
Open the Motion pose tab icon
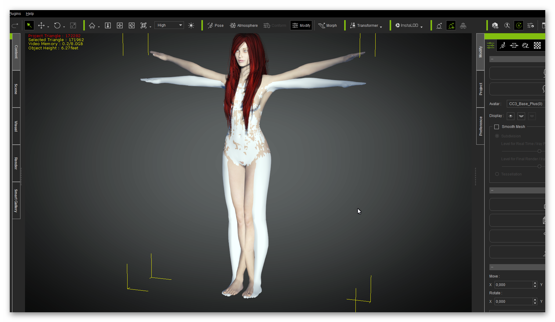(x=503, y=45)
